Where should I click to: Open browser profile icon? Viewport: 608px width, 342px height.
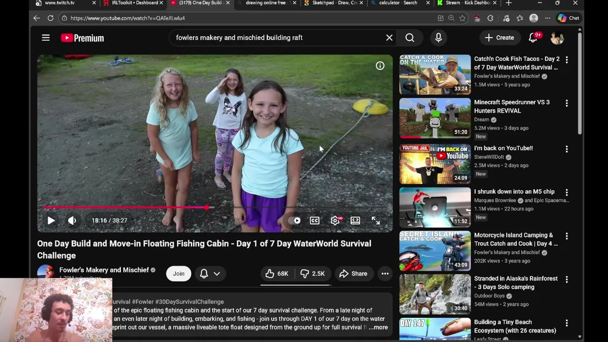pos(534,18)
